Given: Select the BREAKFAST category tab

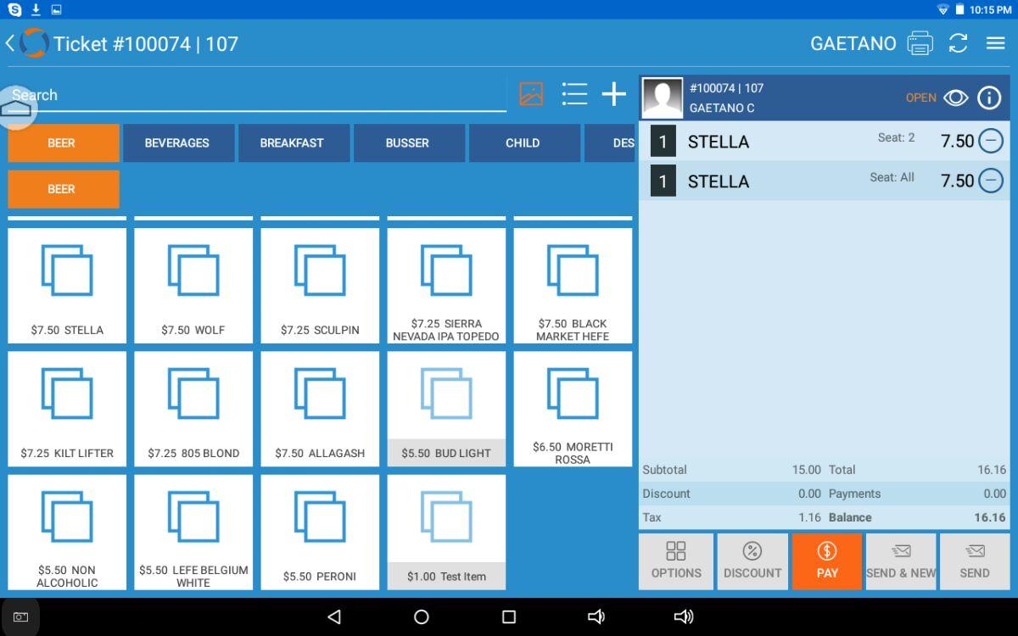Looking at the screenshot, I should (x=294, y=142).
